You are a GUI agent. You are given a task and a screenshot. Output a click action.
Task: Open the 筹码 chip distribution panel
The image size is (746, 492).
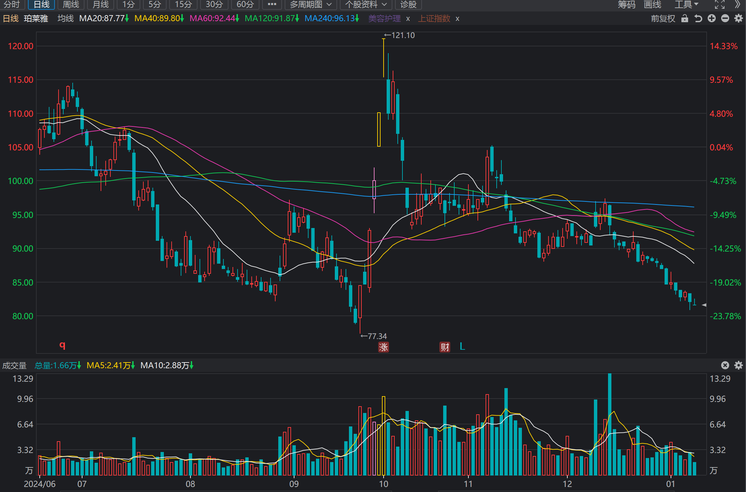[627, 4]
